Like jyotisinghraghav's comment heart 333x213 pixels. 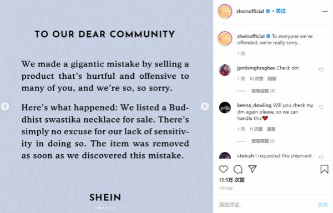click(x=321, y=69)
